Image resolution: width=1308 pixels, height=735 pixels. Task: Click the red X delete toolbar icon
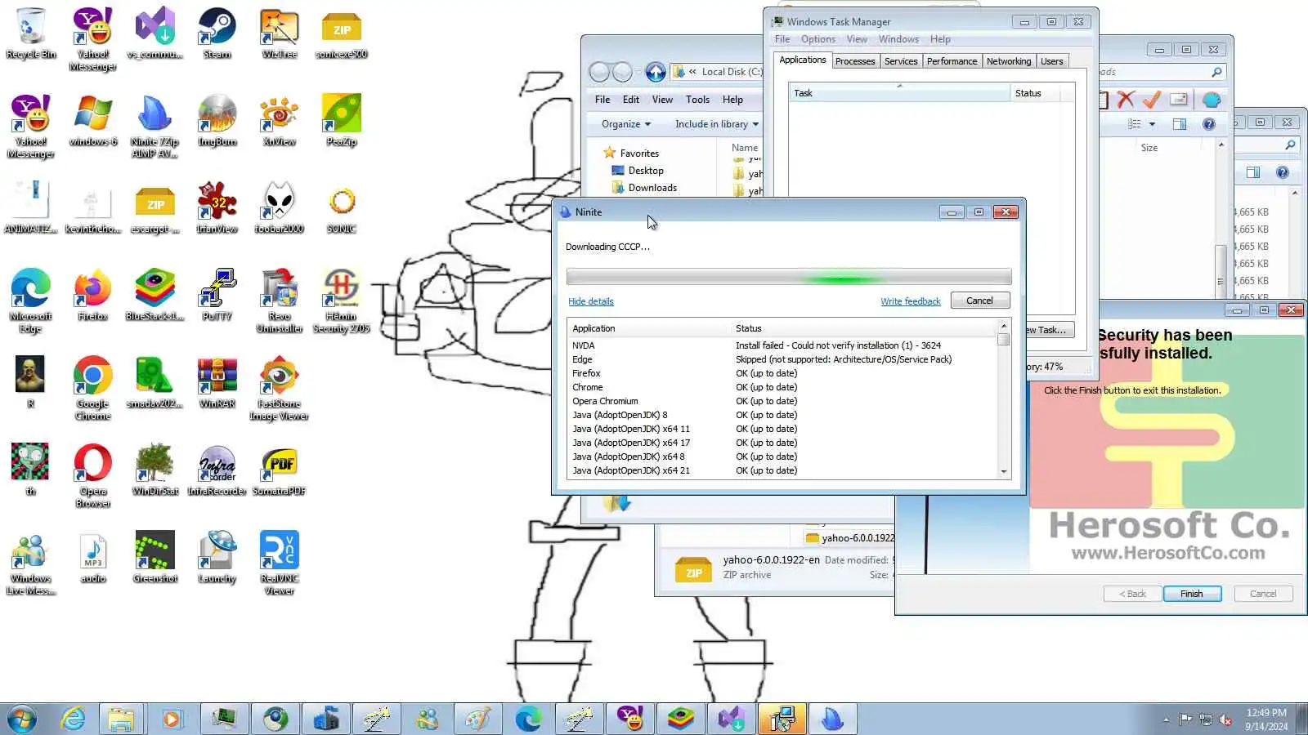pyautogui.click(x=1126, y=100)
